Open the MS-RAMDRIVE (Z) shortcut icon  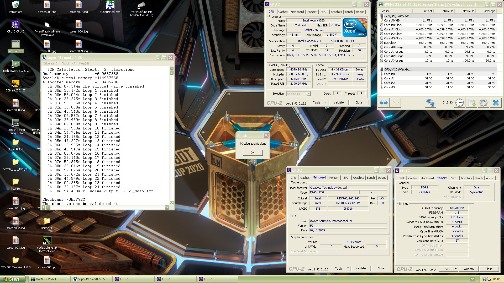pos(141,5)
